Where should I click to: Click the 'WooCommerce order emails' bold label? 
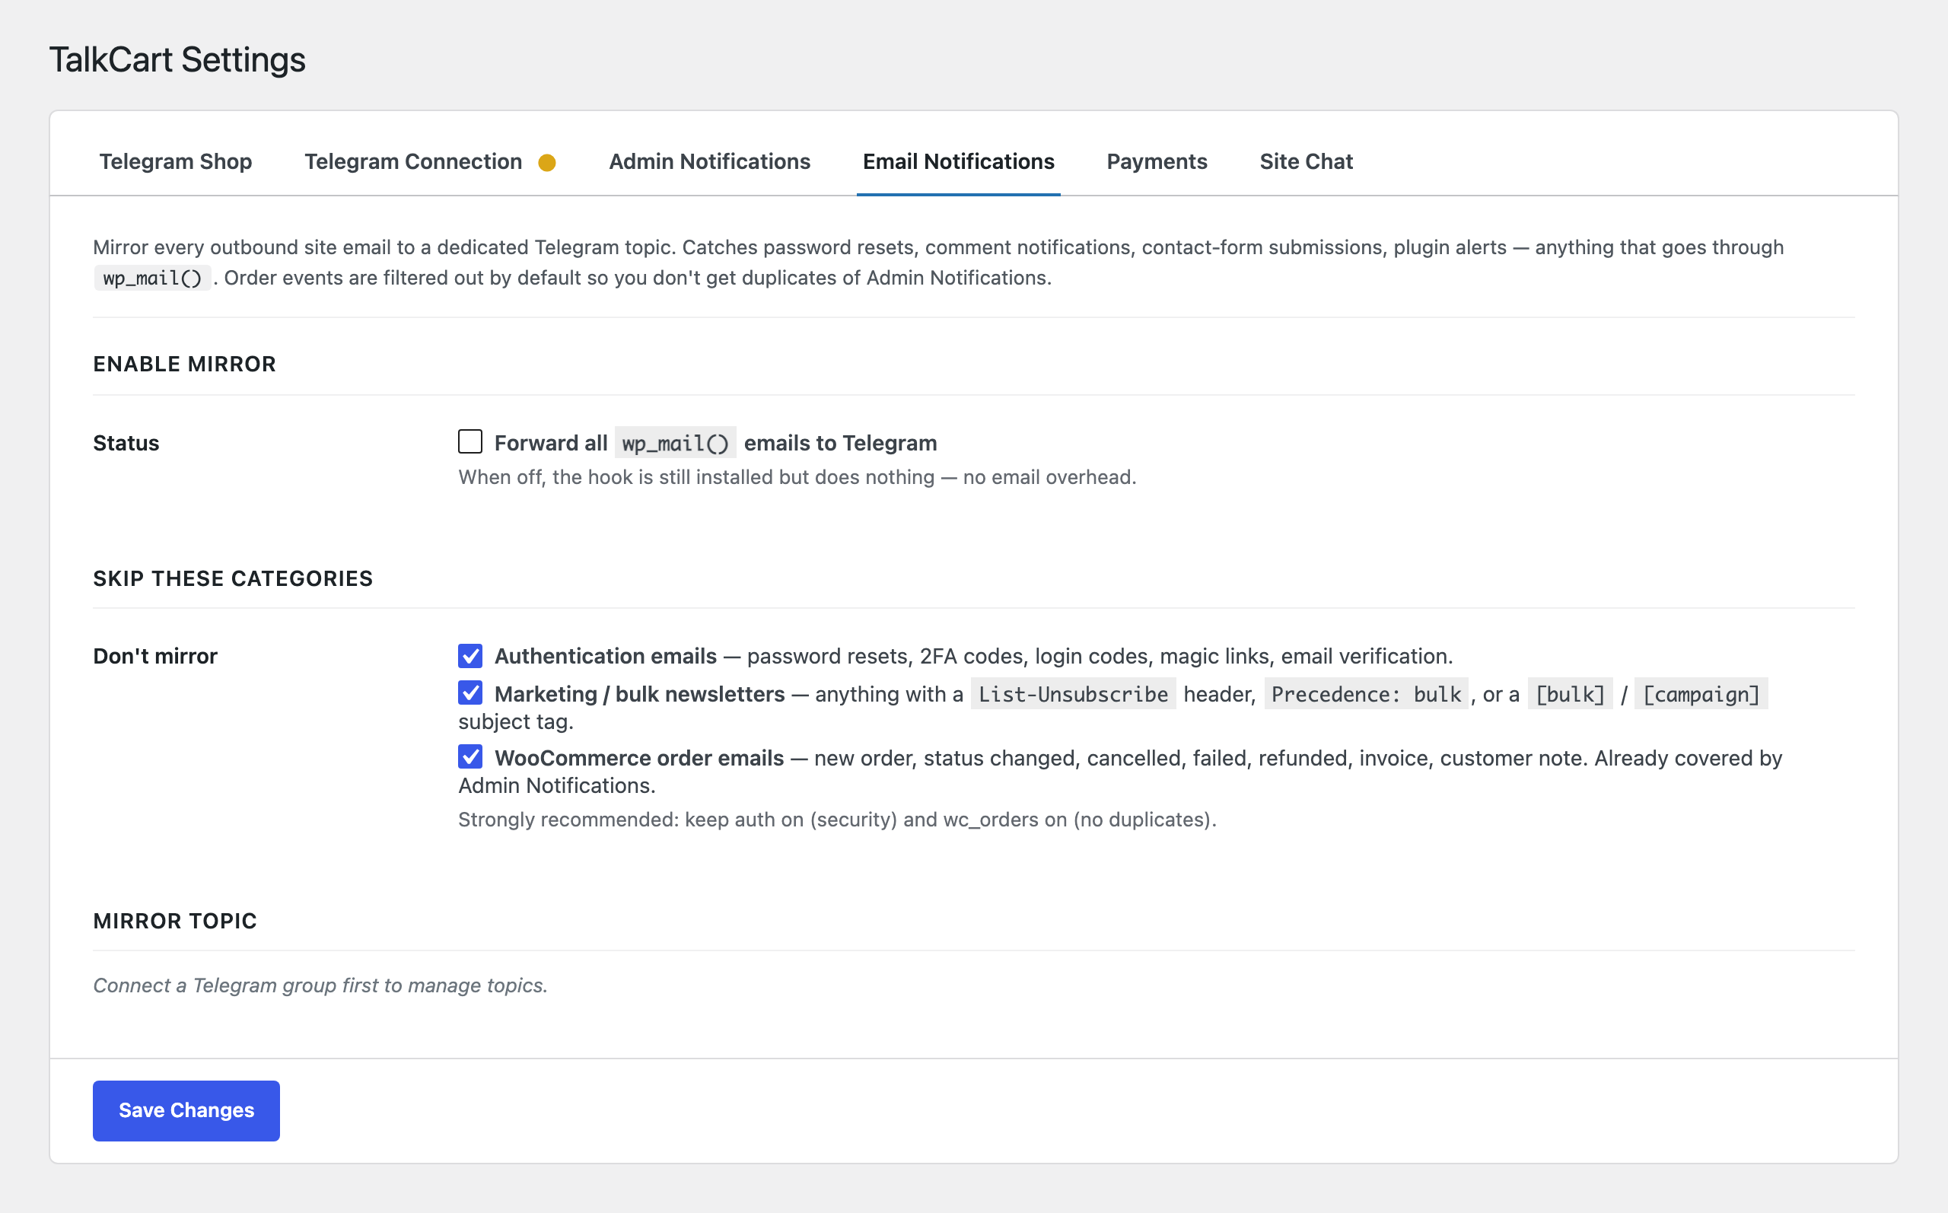tap(639, 758)
